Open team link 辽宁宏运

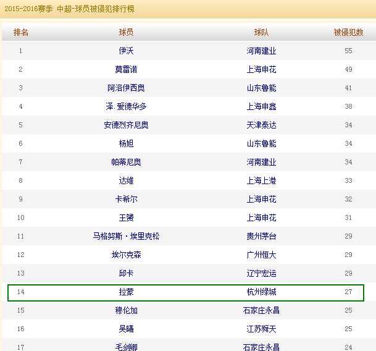pyautogui.click(x=261, y=273)
